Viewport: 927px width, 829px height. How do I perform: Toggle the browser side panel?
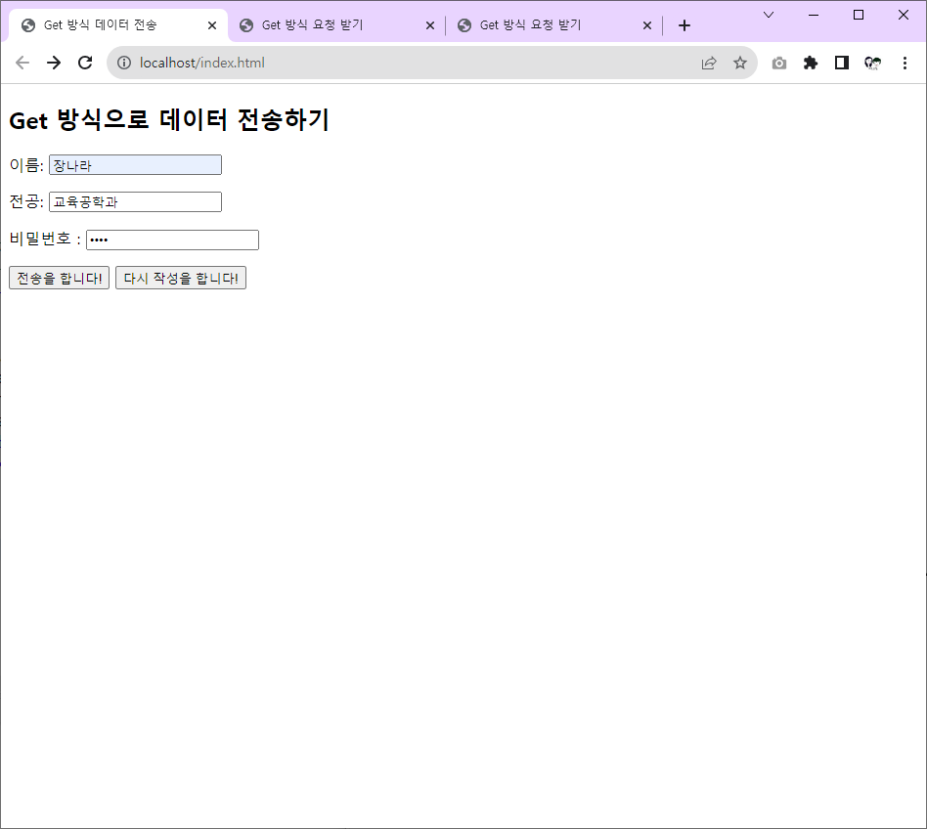pyautogui.click(x=842, y=63)
